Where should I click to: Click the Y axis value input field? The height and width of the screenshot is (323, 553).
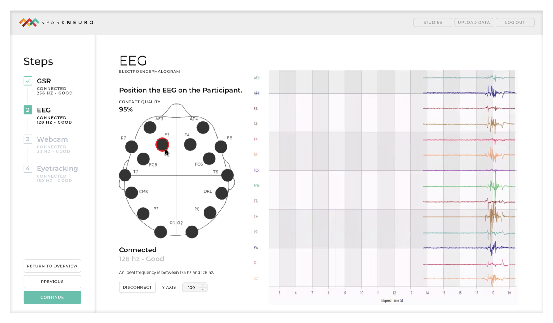point(191,288)
